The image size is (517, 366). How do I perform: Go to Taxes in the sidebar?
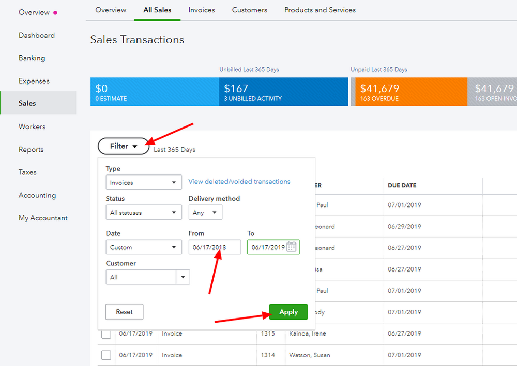(27, 172)
